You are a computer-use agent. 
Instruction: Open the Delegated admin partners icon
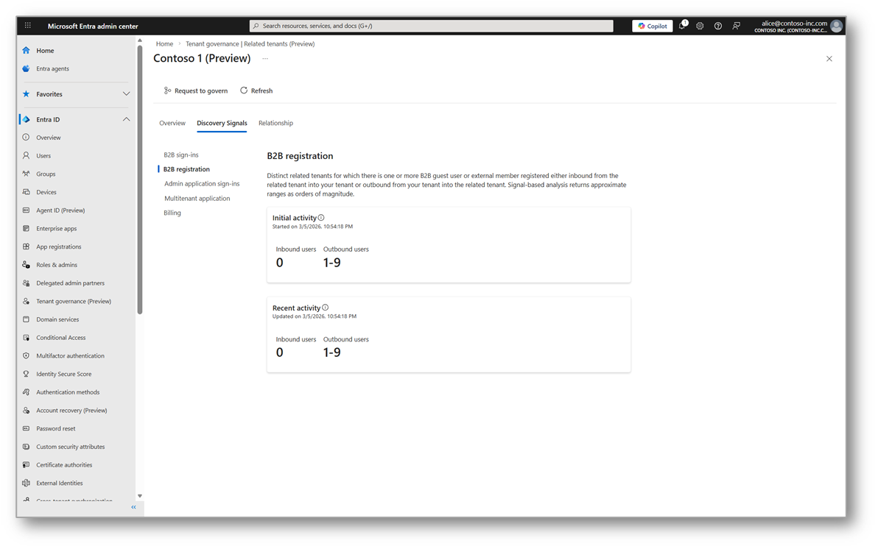[26, 283]
